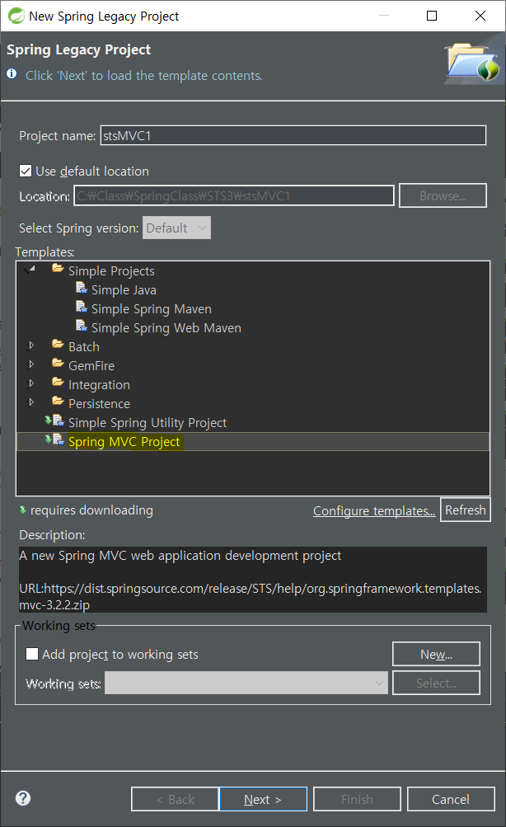Click the 'Spring Legacy Project' heading text
Viewport: 506px width, 827px height.
(x=78, y=49)
